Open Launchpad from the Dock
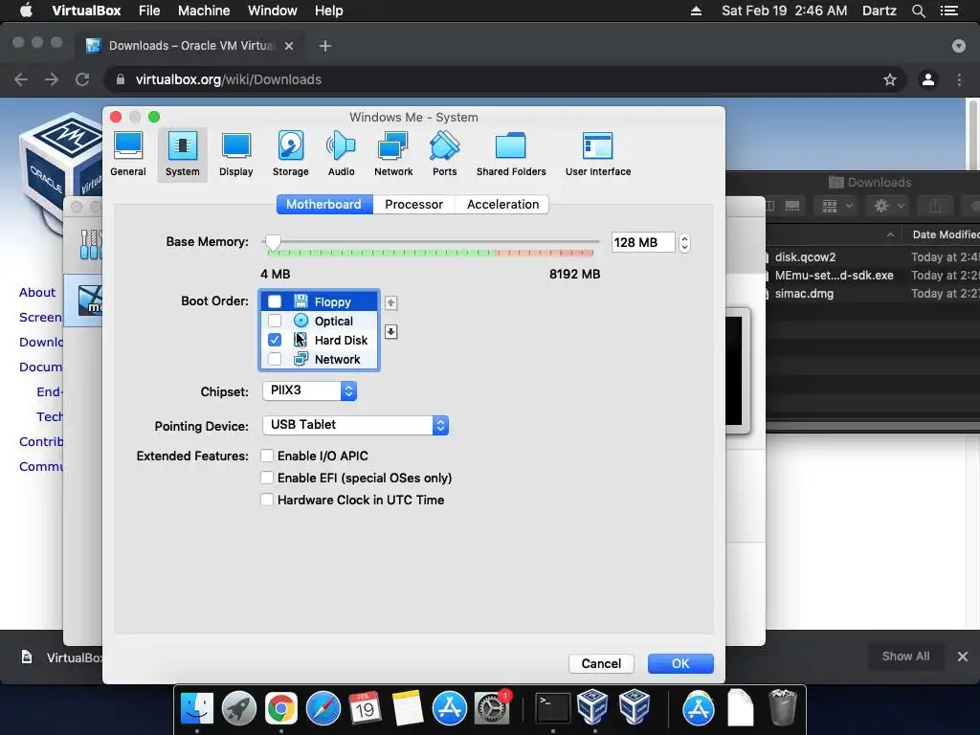Image resolution: width=980 pixels, height=735 pixels. (238, 708)
